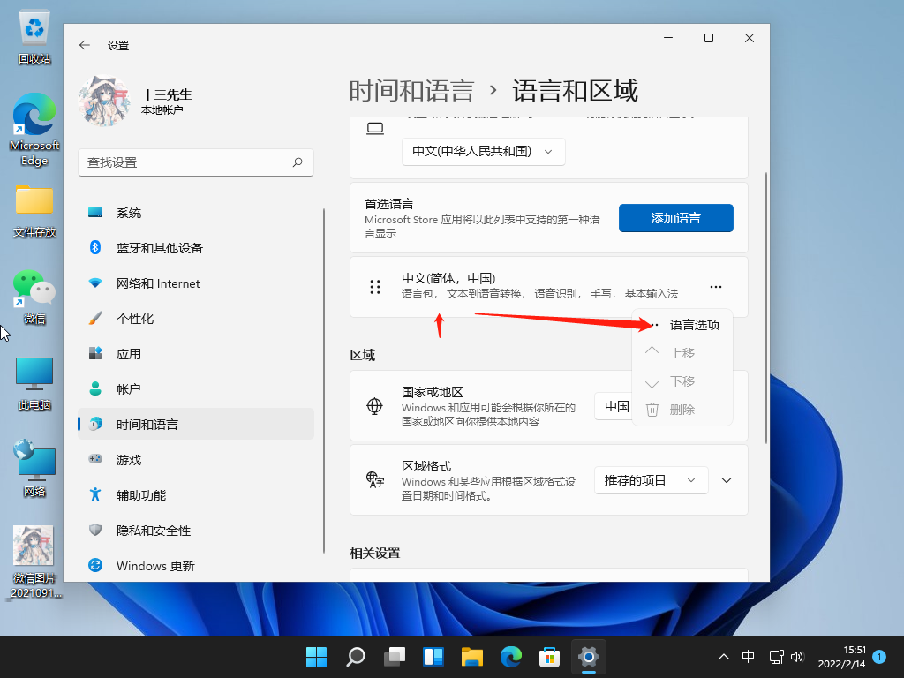Image resolution: width=904 pixels, height=678 pixels.
Task: Grab the drag handle beside 中文(简体，中国)
Action: [x=375, y=287]
